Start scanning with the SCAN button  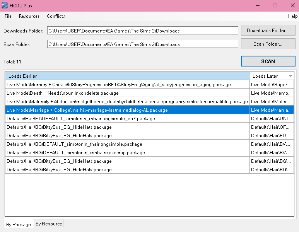268,61
